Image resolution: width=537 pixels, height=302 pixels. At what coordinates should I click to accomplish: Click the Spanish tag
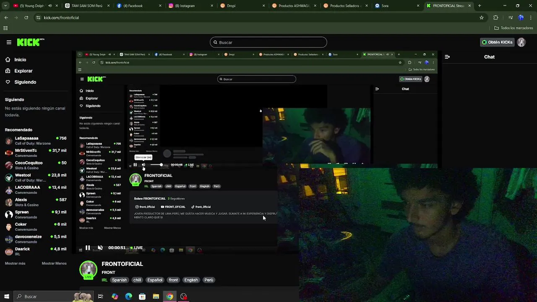[119, 280]
